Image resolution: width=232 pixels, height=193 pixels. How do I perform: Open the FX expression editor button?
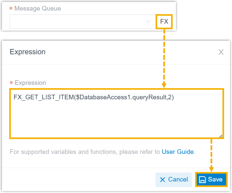tap(164, 22)
